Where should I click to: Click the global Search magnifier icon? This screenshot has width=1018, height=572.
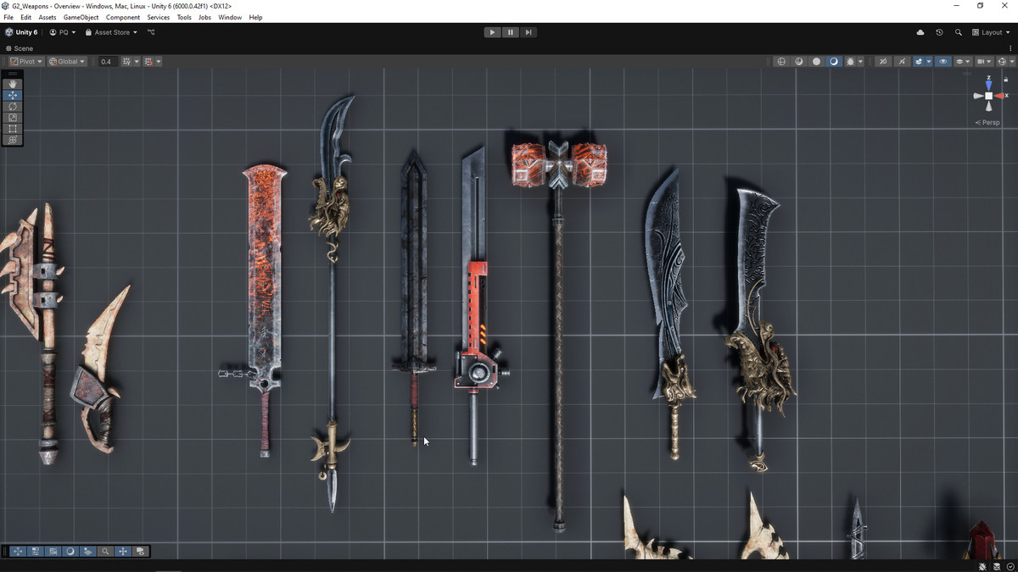coord(959,32)
